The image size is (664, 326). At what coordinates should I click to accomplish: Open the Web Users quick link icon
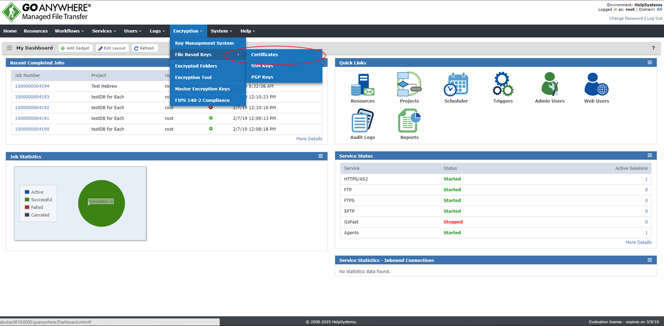596,84
